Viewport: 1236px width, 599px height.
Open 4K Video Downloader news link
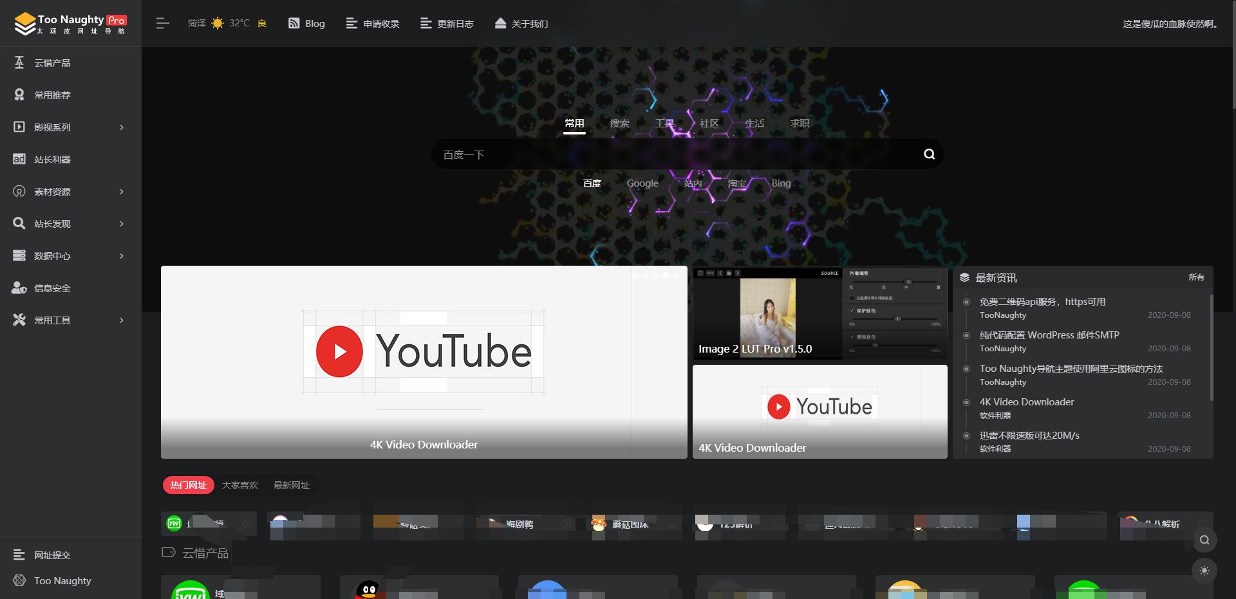point(1027,402)
